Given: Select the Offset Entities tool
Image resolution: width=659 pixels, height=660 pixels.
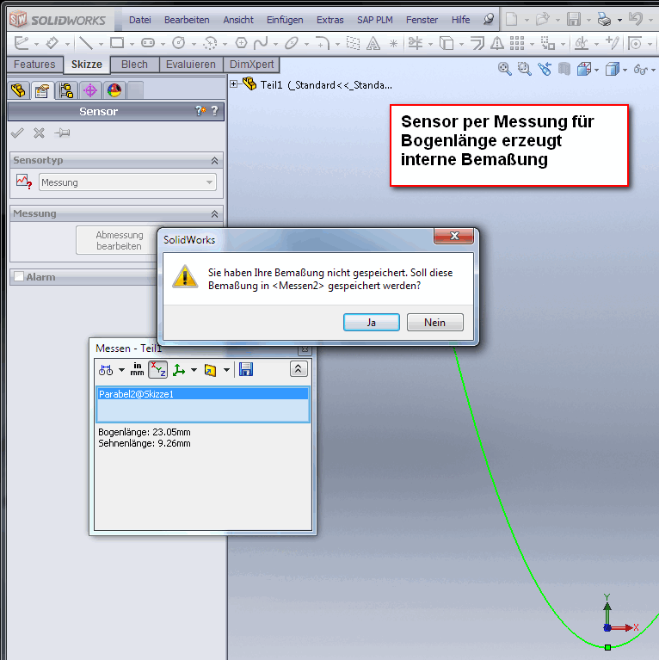Looking at the screenshot, I should tap(477, 43).
